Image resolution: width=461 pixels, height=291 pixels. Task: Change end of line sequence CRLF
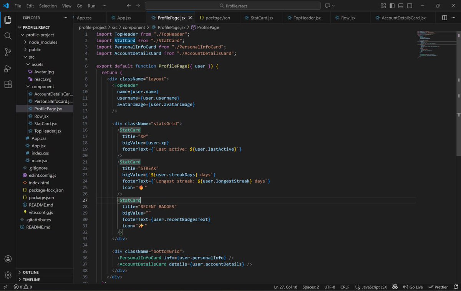pos(345,287)
